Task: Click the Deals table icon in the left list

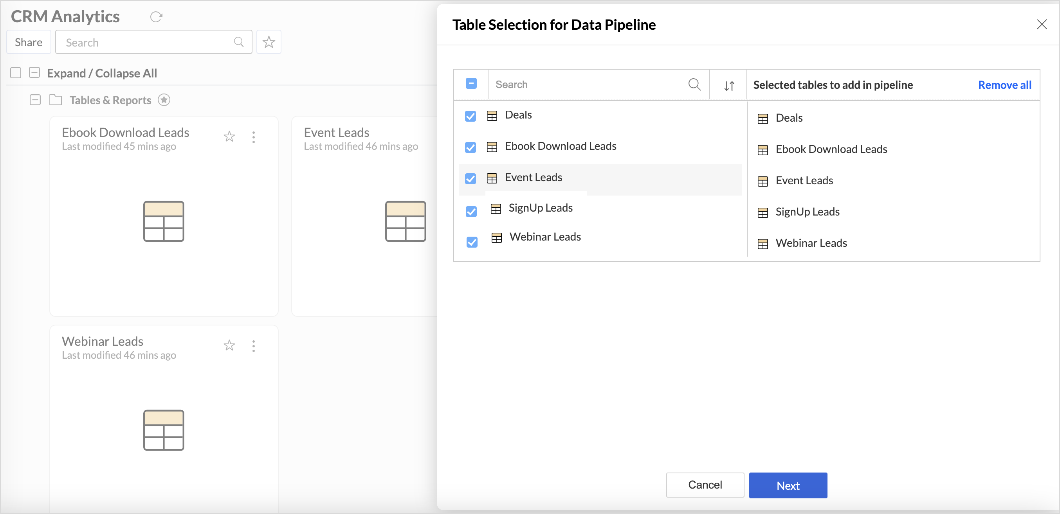Action: [x=492, y=116]
